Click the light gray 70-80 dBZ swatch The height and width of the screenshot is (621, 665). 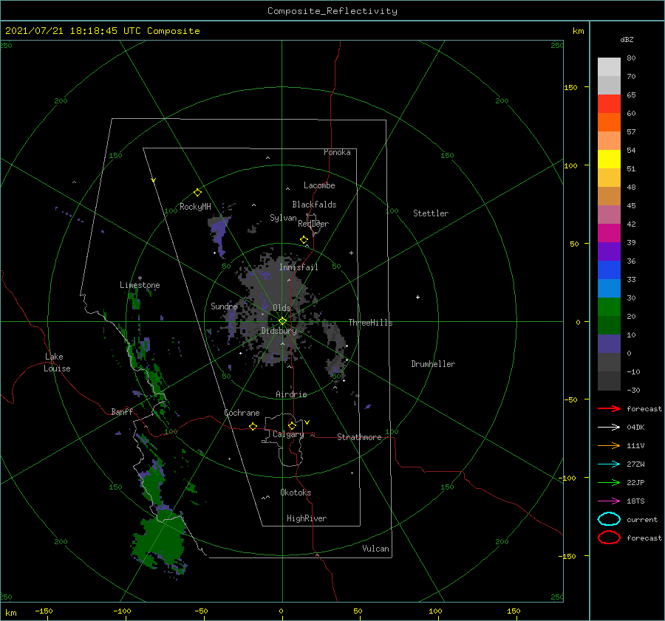[x=609, y=67]
